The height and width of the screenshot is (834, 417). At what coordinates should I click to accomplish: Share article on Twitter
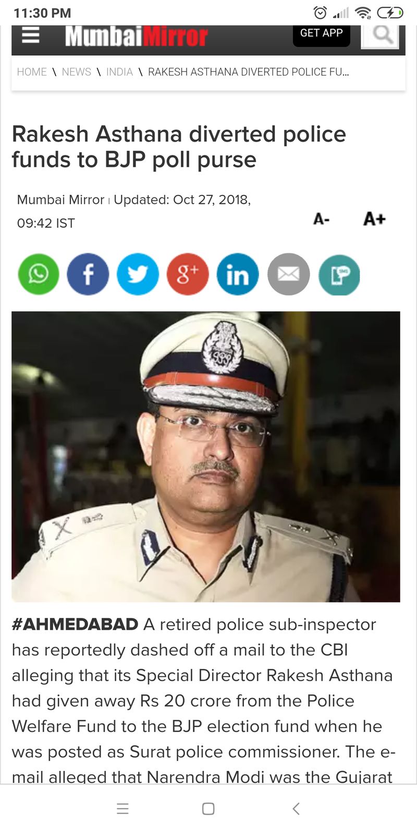click(x=138, y=274)
